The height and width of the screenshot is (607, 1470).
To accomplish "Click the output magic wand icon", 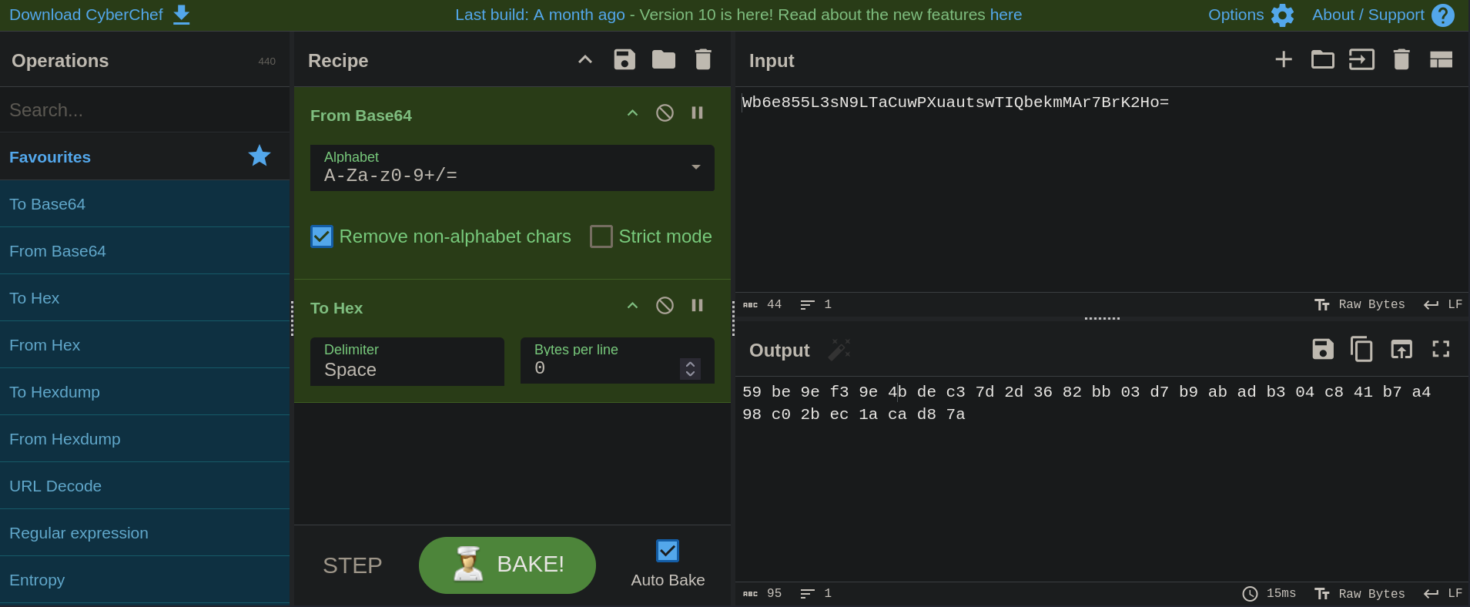I will tap(839, 350).
